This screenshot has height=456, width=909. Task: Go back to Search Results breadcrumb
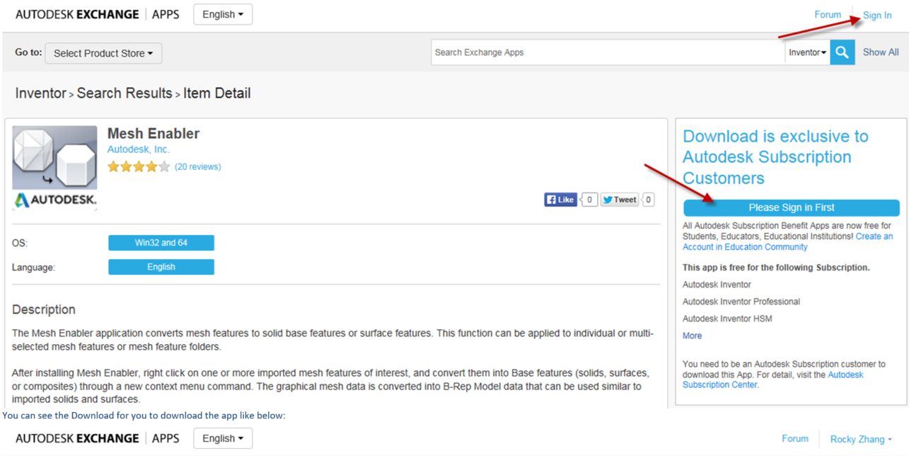pyautogui.click(x=125, y=93)
